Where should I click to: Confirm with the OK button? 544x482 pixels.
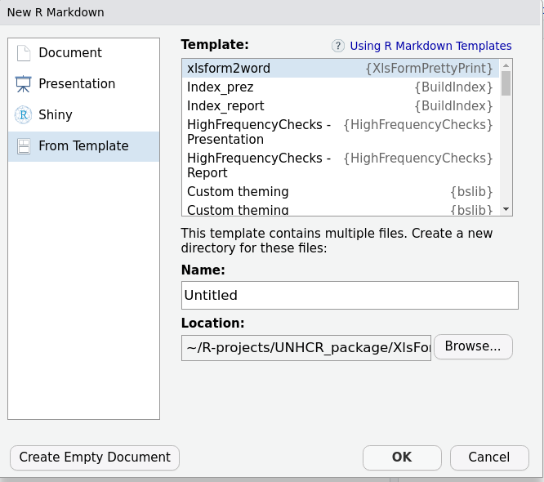click(402, 457)
